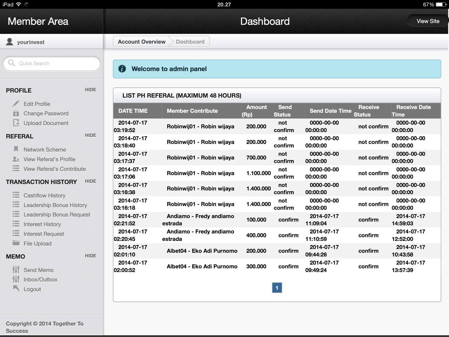Go to Change Password

click(46, 113)
